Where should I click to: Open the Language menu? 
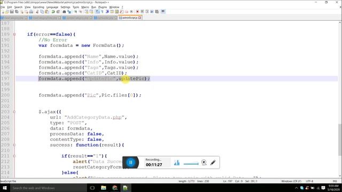[x=52, y=7]
